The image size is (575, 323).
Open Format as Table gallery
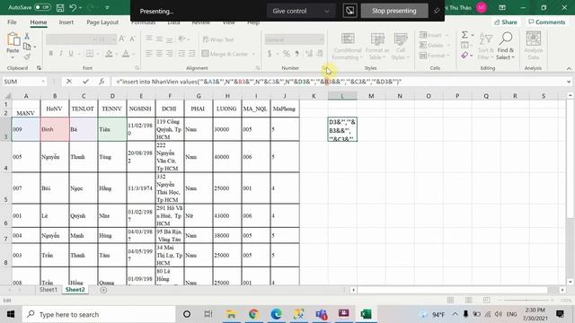click(377, 46)
